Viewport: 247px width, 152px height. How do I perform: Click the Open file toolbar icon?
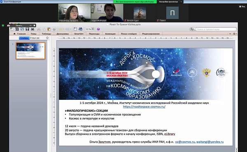(22, 29)
